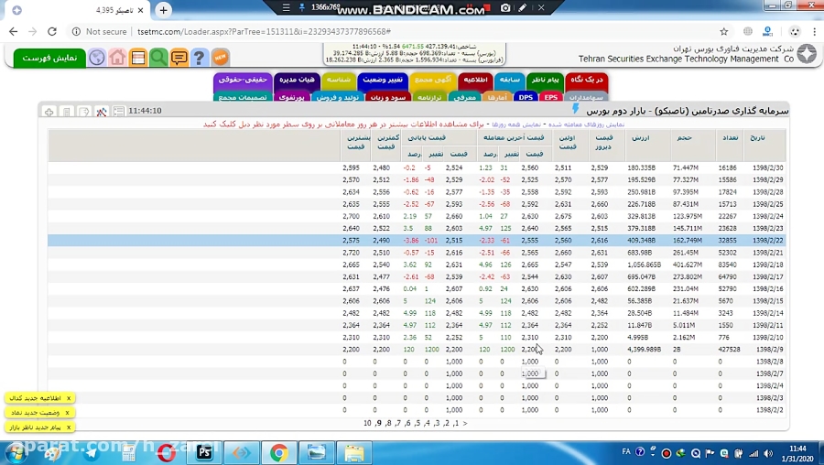The width and height of the screenshot is (824, 465).
Task: Click the Not secure site info icon
Action: click(76, 31)
